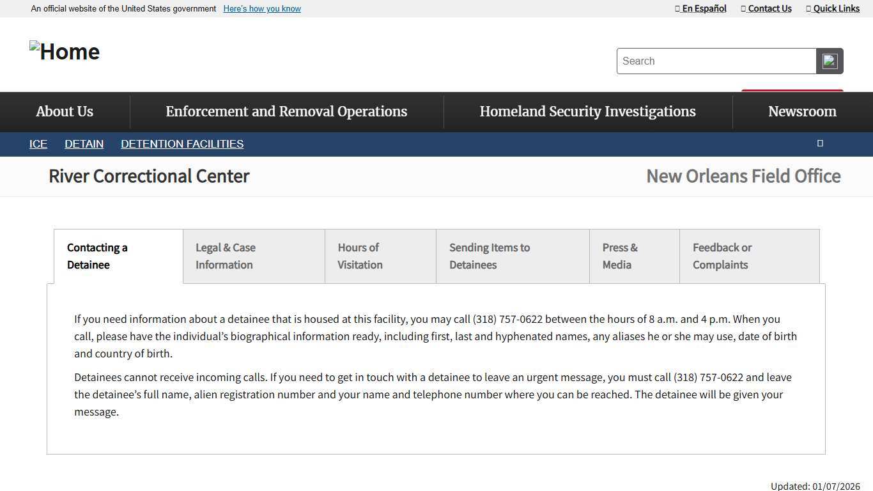The height and width of the screenshot is (491, 873).
Task: Click the Homeland Security Investigations menu item
Action: click(x=587, y=111)
